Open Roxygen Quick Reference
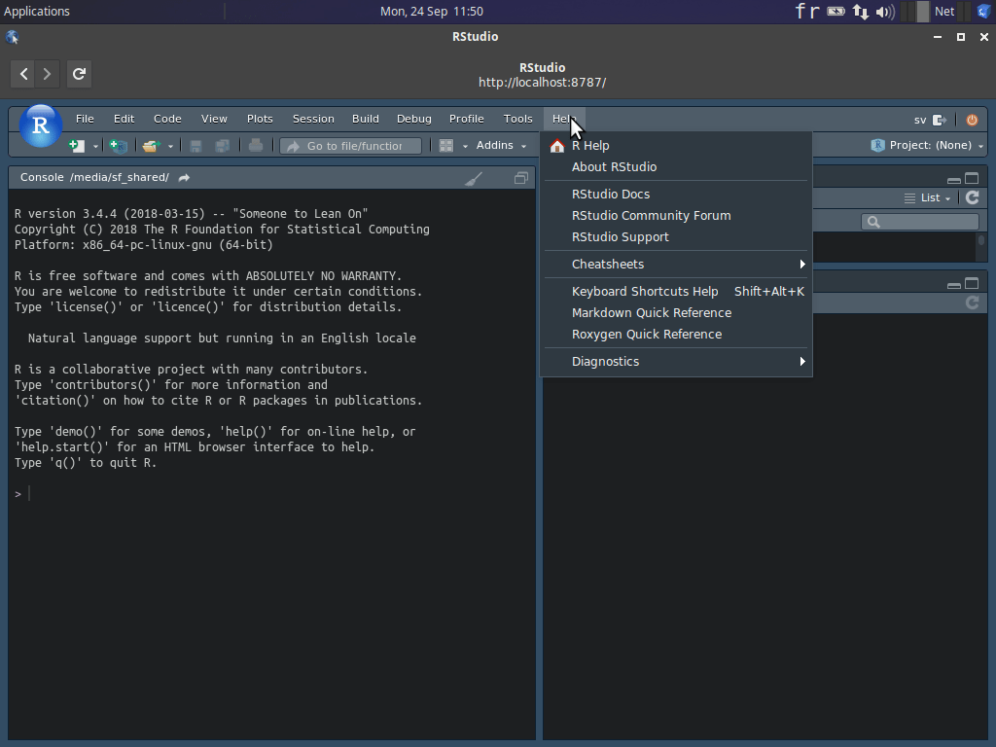The image size is (996, 747). click(676, 335)
